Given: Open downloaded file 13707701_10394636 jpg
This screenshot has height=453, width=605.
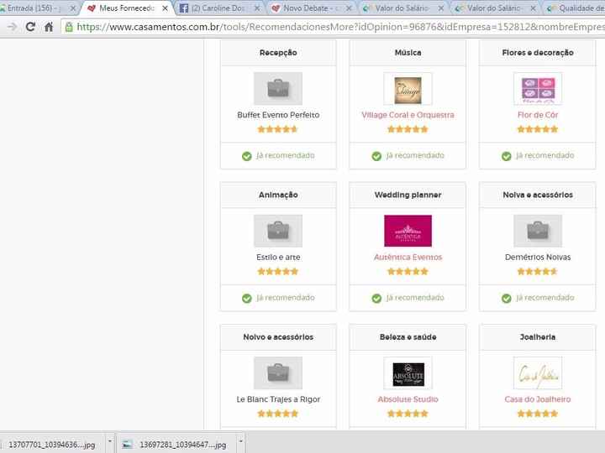Looking at the screenshot, I should pos(51,445).
